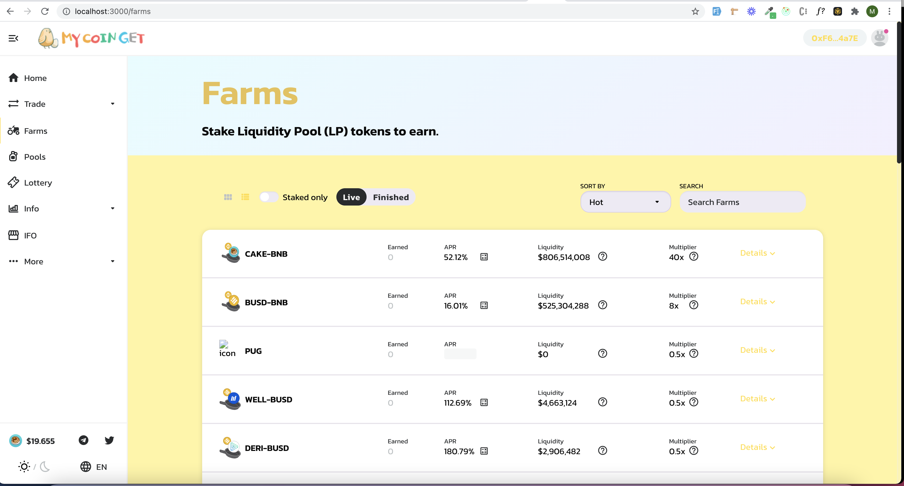Switch to list view layout
904x486 pixels.
pos(245,197)
